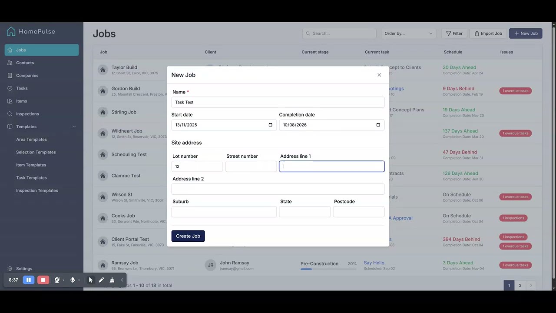Click the Taylor Build home icon
556x313 pixels.
pos(103,70)
